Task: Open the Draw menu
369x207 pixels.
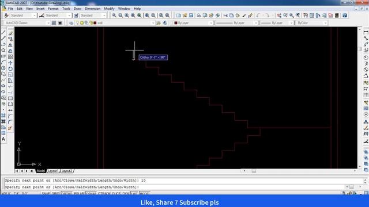Action: pyautogui.click(x=77, y=9)
